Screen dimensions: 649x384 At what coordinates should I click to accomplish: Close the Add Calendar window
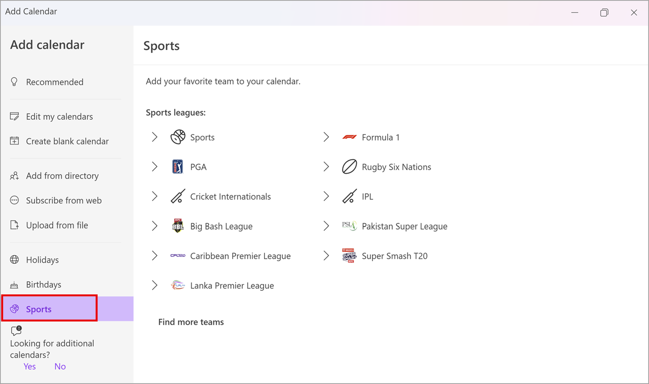pyautogui.click(x=634, y=13)
